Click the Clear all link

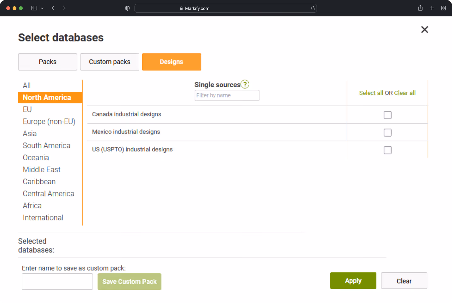tap(405, 93)
